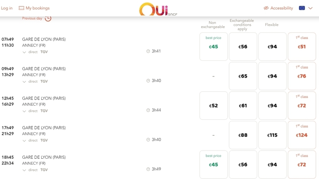This screenshot has height=179, width=319.
Task: Choose the €65 exchangeable fare at 09h49
Action: 243,76
